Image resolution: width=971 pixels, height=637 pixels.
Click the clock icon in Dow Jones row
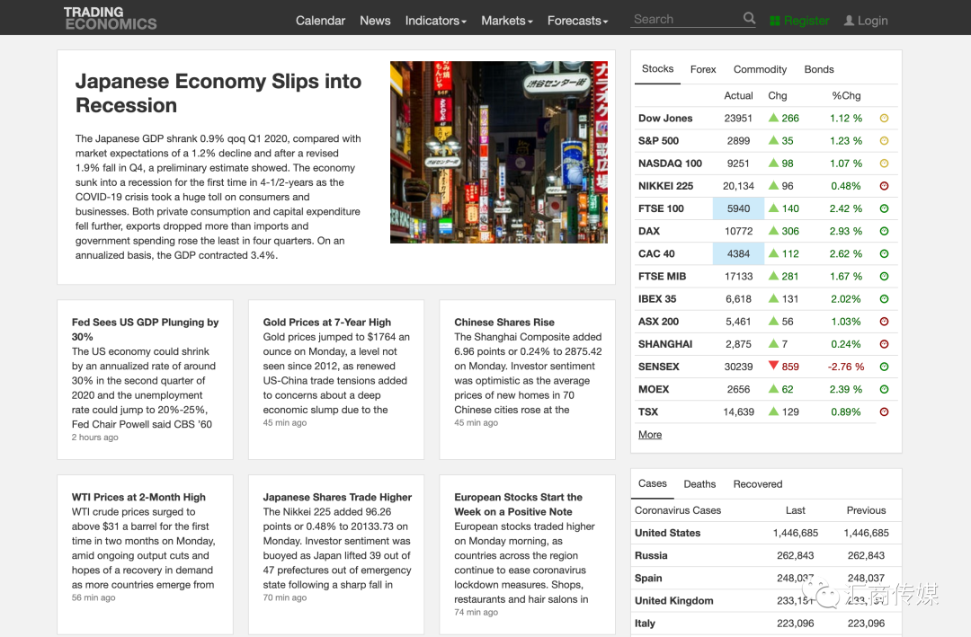pyautogui.click(x=885, y=119)
